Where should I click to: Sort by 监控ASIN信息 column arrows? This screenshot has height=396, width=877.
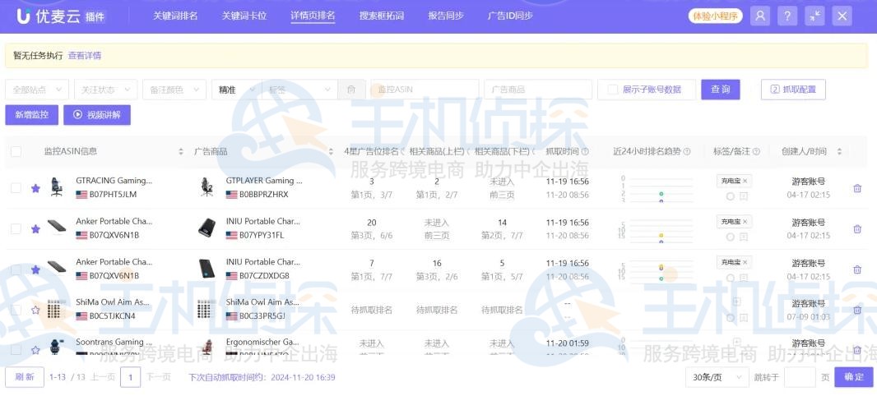pos(181,151)
